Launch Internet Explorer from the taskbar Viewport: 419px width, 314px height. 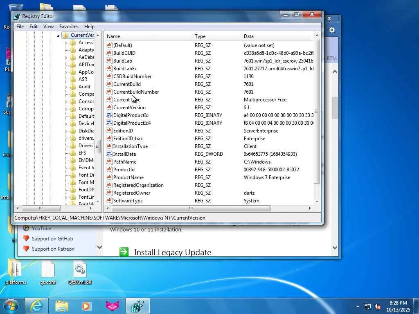[x=36, y=306]
